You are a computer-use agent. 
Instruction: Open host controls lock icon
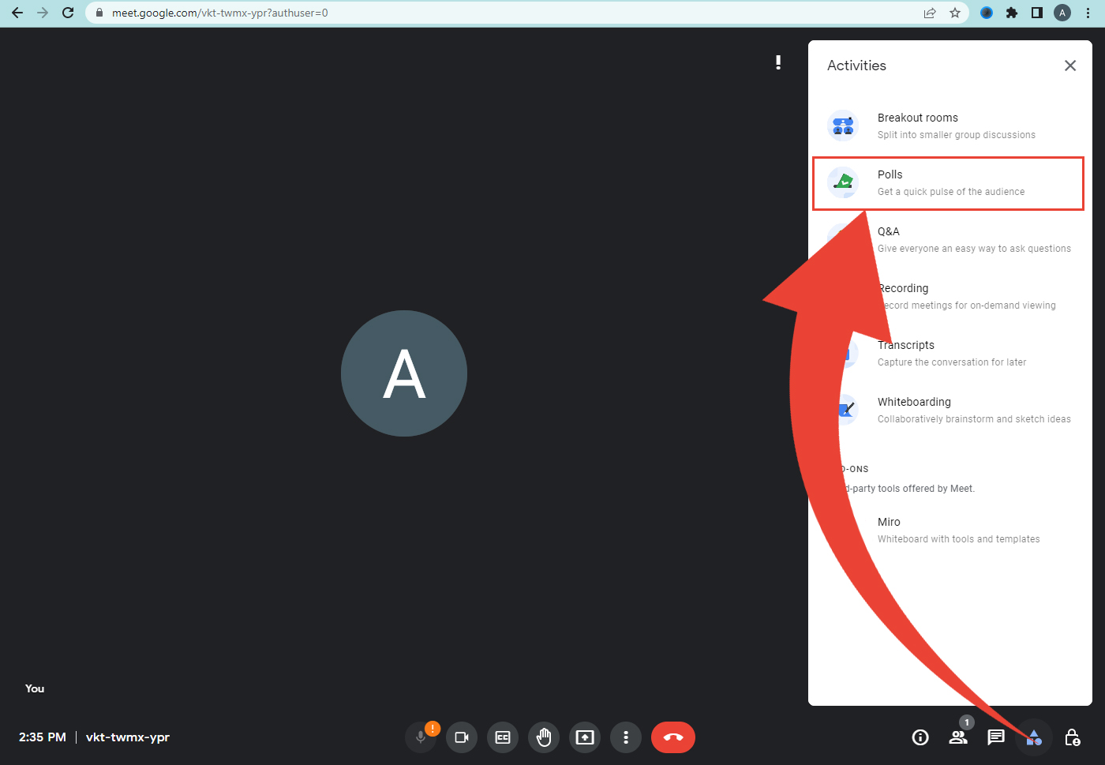[x=1072, y=737]
